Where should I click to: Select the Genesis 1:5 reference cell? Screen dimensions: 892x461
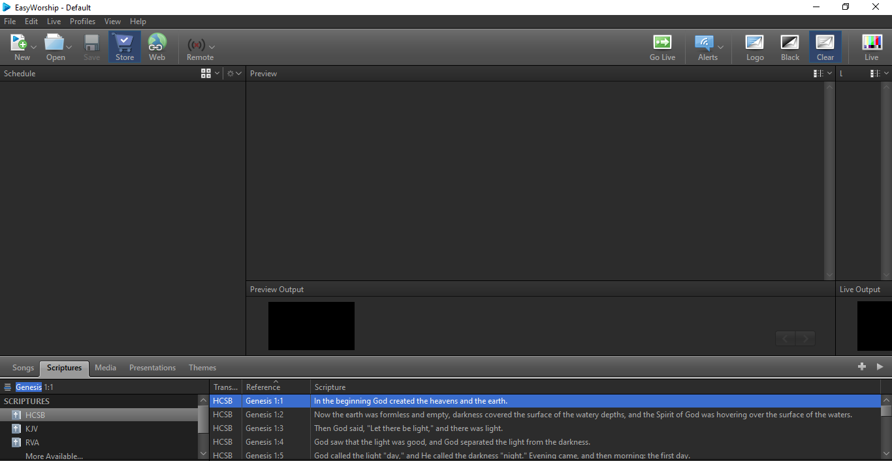(276, 455)
